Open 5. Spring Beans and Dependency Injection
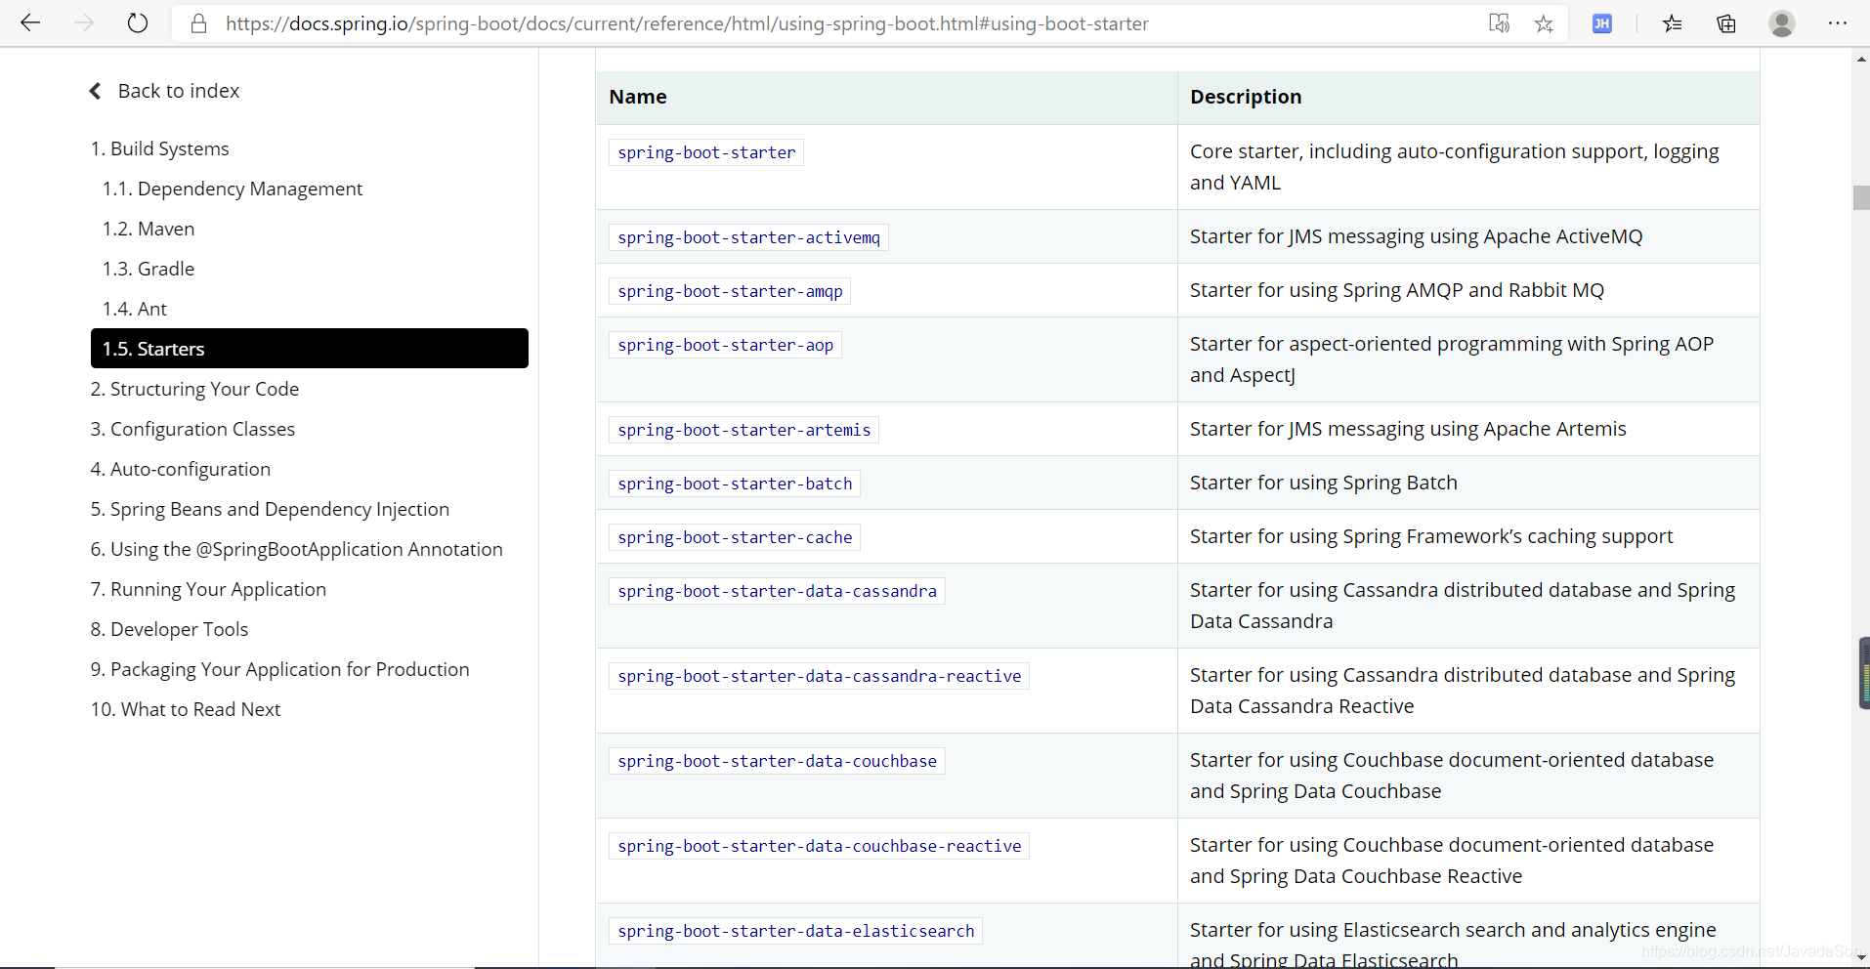Screen dimensions: 1870x969 [271, 509]
